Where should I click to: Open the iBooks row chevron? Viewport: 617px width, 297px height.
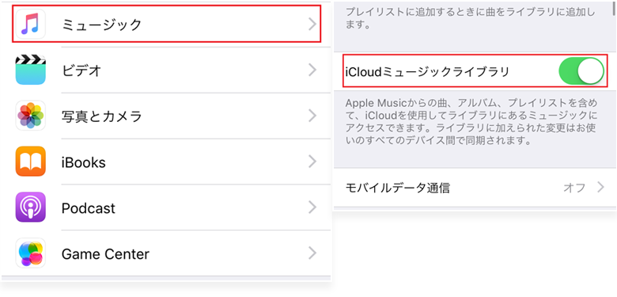tap(312, 162)
